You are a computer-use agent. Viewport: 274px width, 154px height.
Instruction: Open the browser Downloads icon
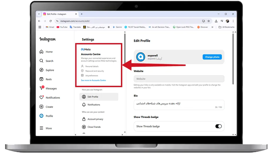pos(216,21)
